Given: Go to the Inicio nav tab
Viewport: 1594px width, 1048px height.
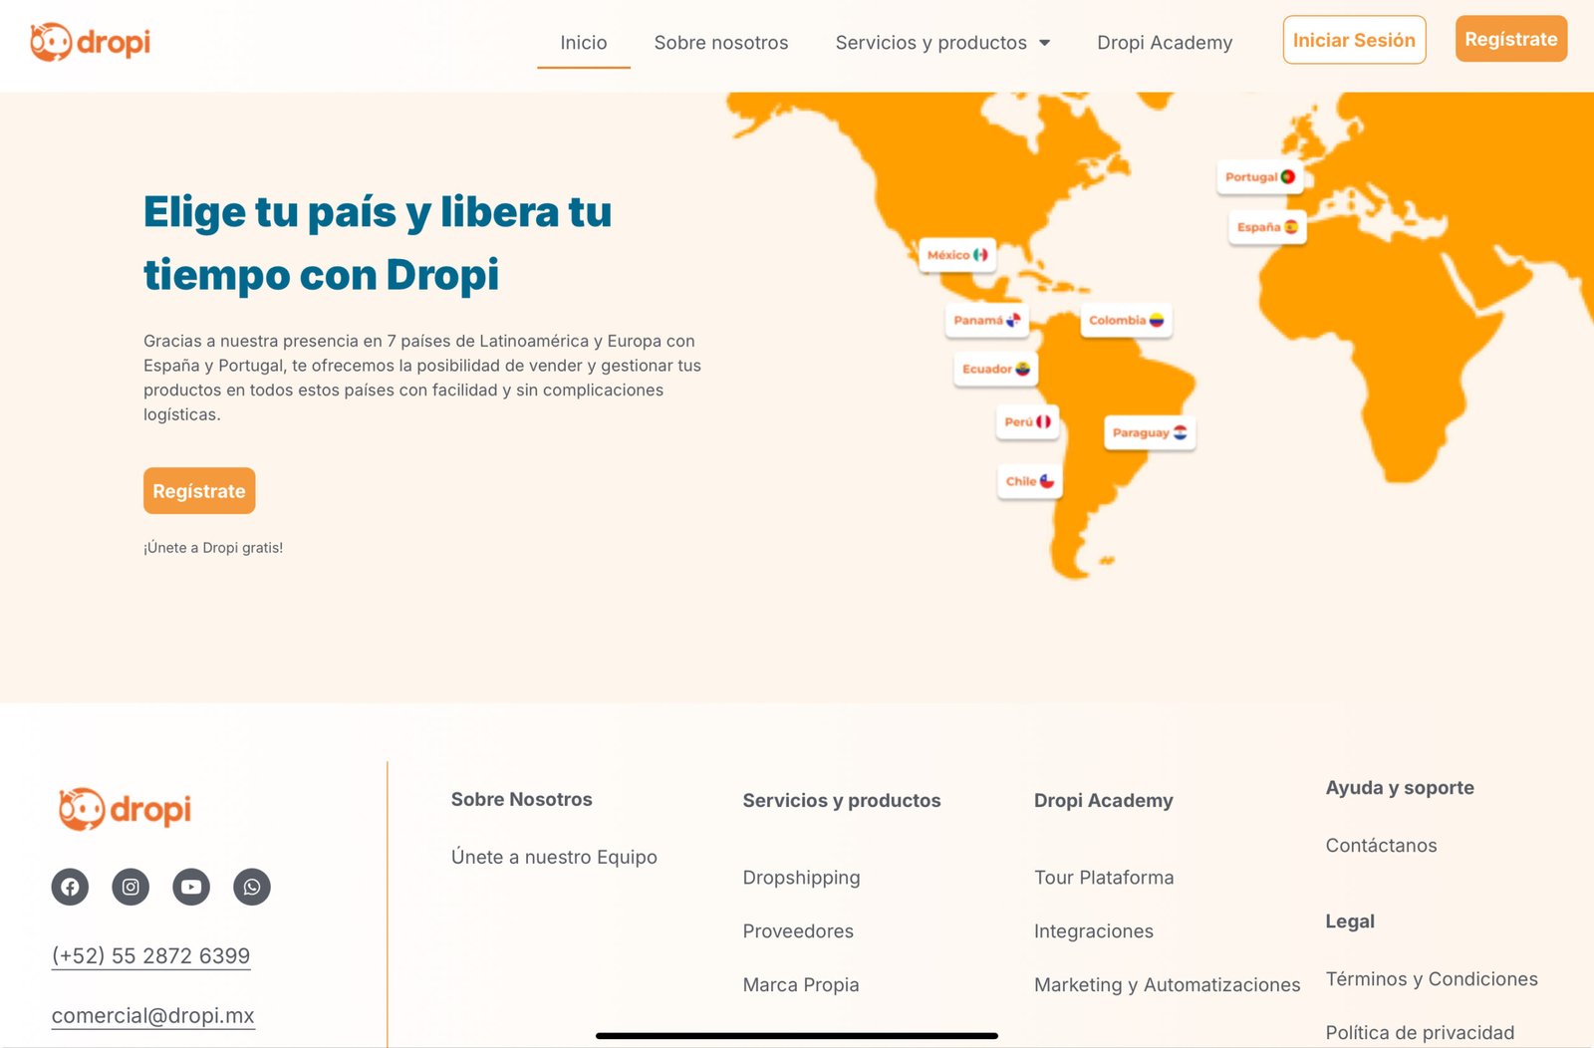Looking at the screenshot, I should point(584,43).
